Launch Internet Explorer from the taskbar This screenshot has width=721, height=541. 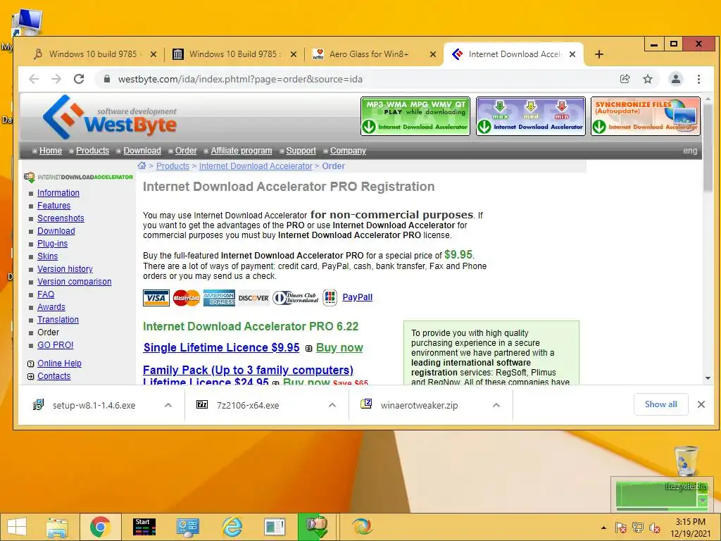pyautogui.click(x=232, y=527)
